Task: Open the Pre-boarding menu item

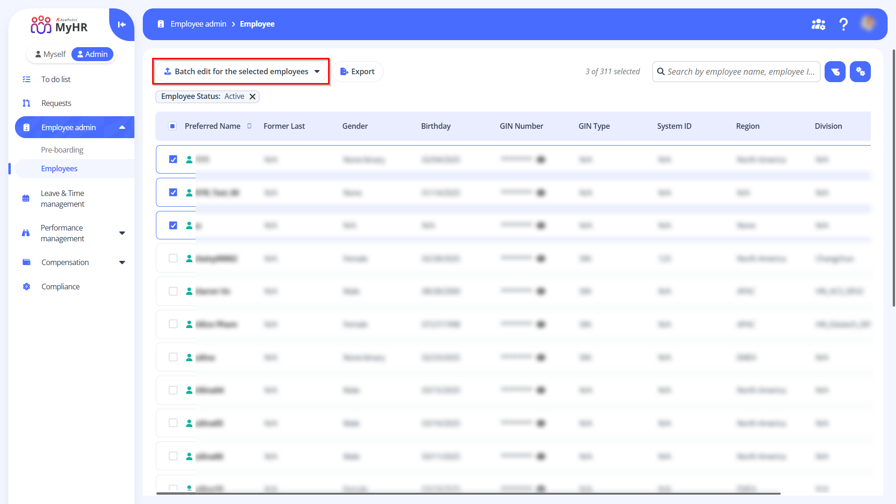Action: click(x=62, y=150)
